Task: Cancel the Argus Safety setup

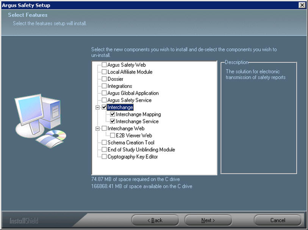Action: point(278,220)
